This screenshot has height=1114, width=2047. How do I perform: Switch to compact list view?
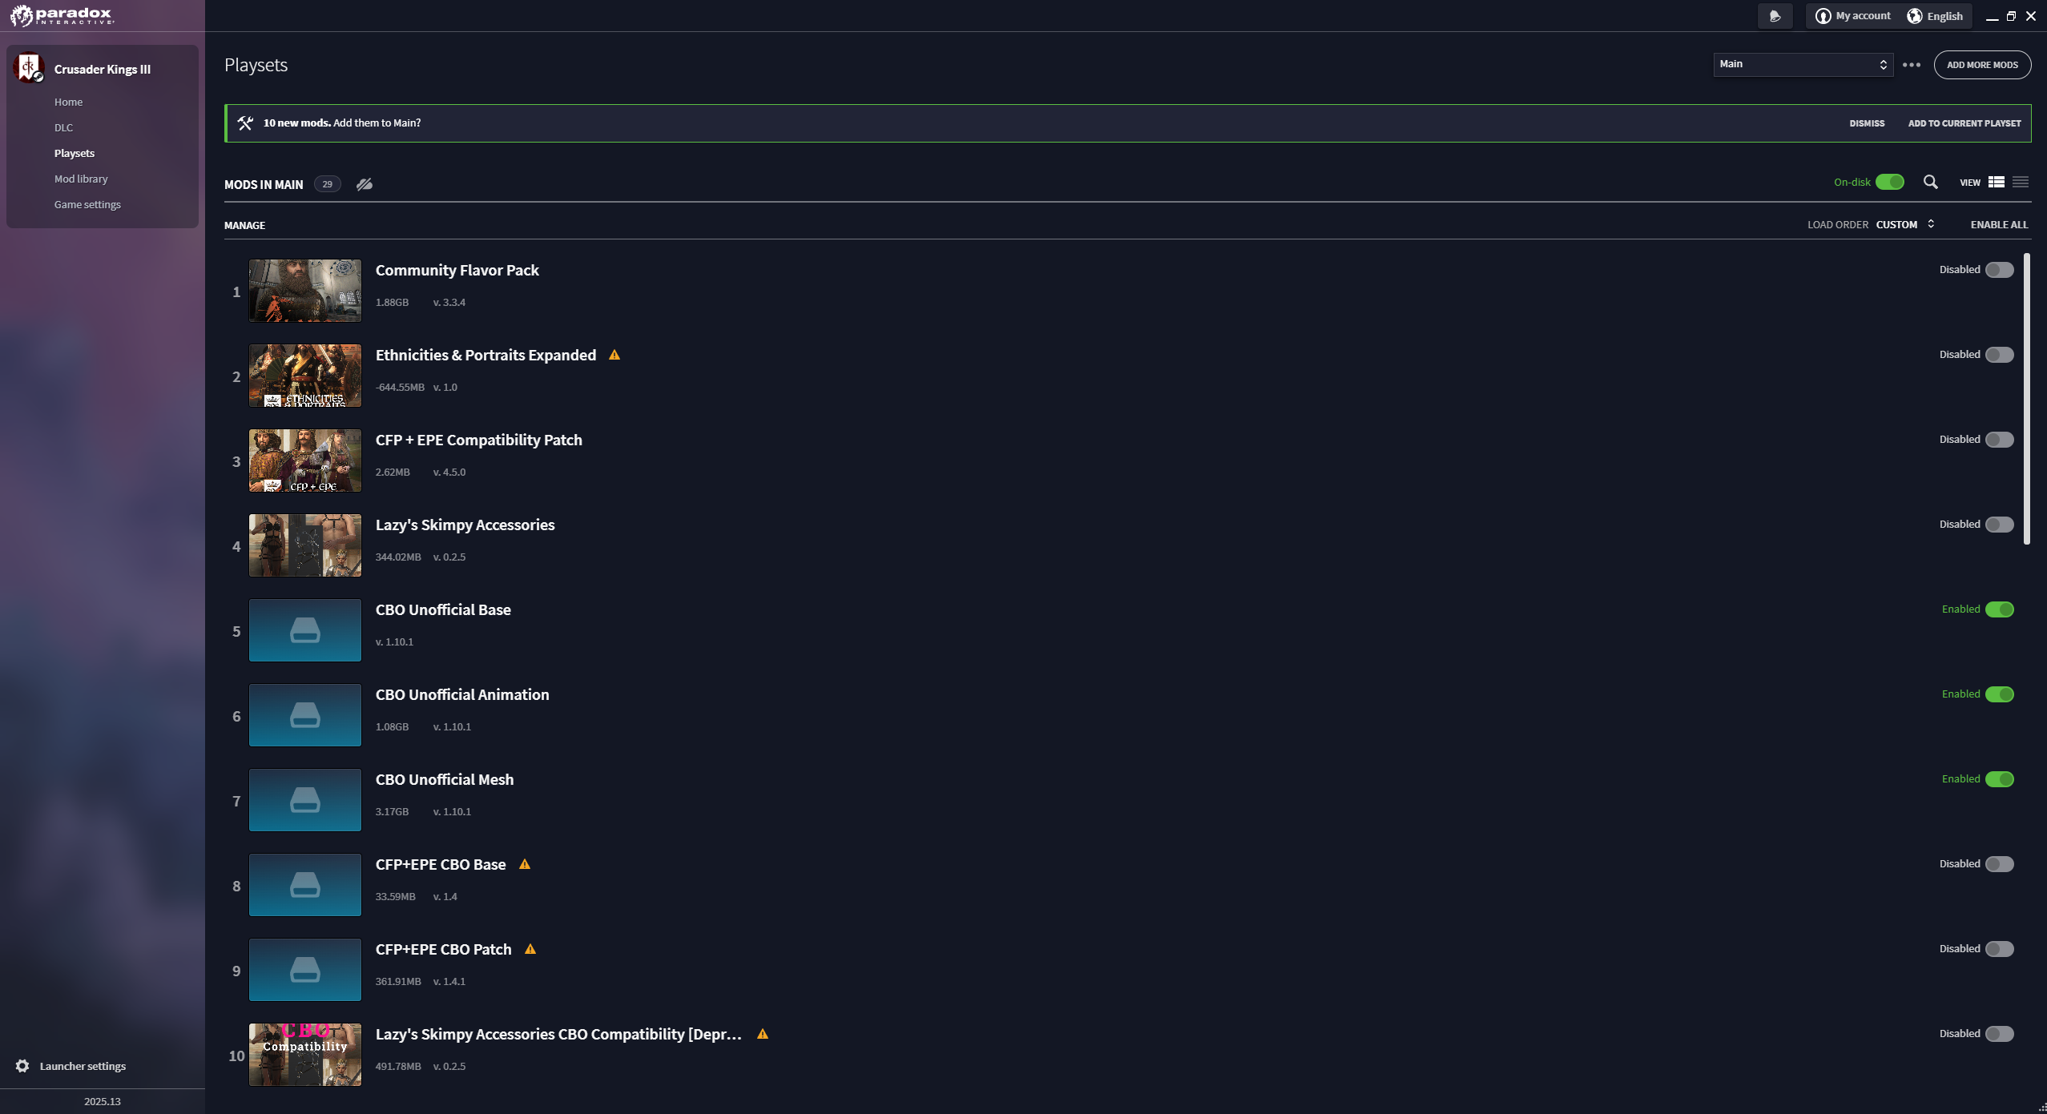pos(2021,182)
